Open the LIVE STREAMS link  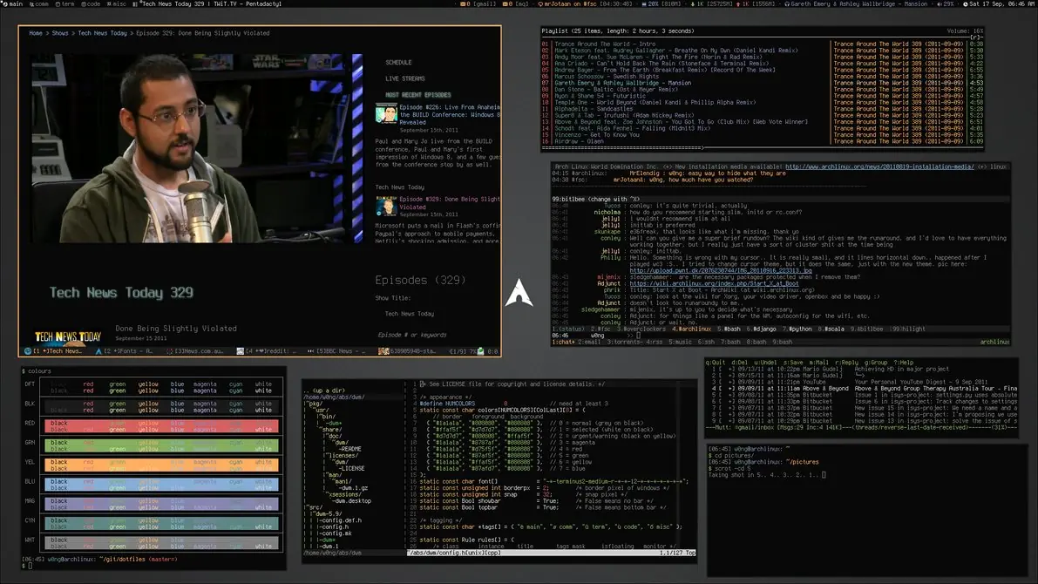[x=405, y=78]
